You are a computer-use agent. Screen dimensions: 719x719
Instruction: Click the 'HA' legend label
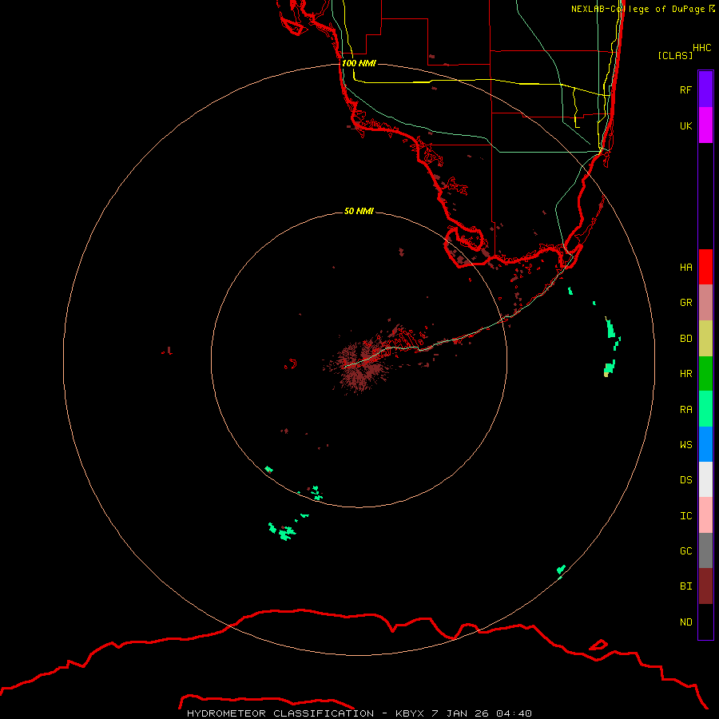(685, 267)
